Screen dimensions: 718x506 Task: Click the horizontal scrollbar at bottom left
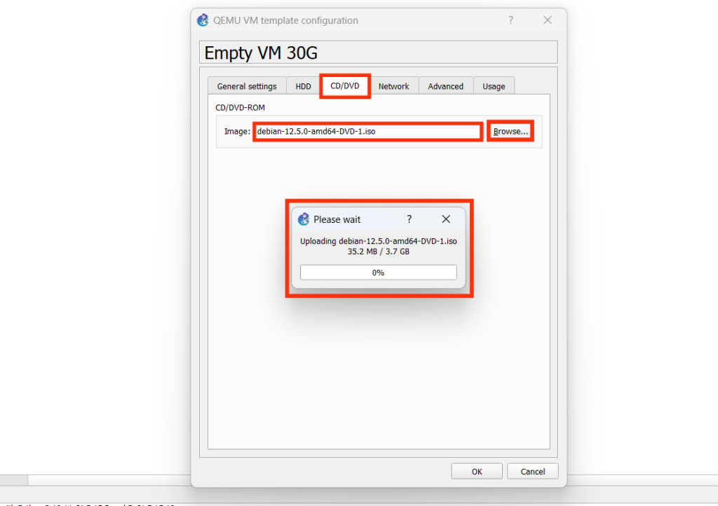coord(14,480)
